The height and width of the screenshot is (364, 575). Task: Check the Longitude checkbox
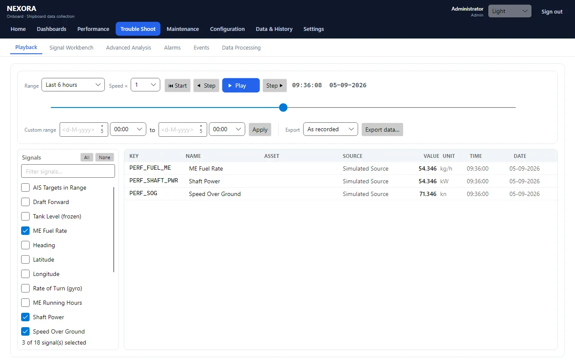click(25, 274)
